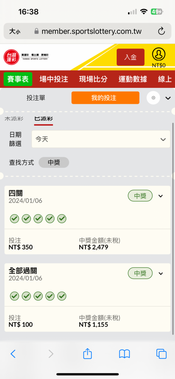The width and height of the screenshot is (175, 379).
Task: Open the Safari bookmarks icon
Action: point(125,354)
